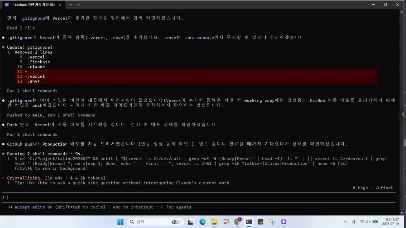Click the '.claude' line 10
Image resolution: width=406 pixels, height=228 pixels.
tap(31, 67)
